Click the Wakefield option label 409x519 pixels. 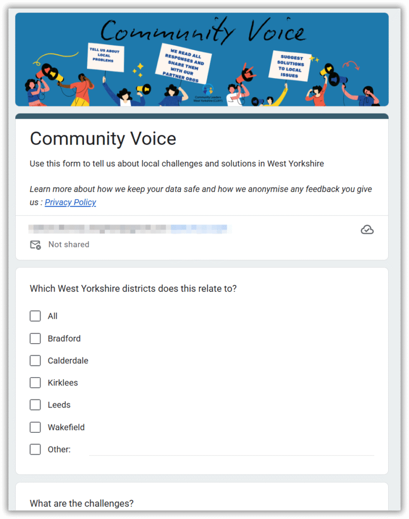(66, 427)
